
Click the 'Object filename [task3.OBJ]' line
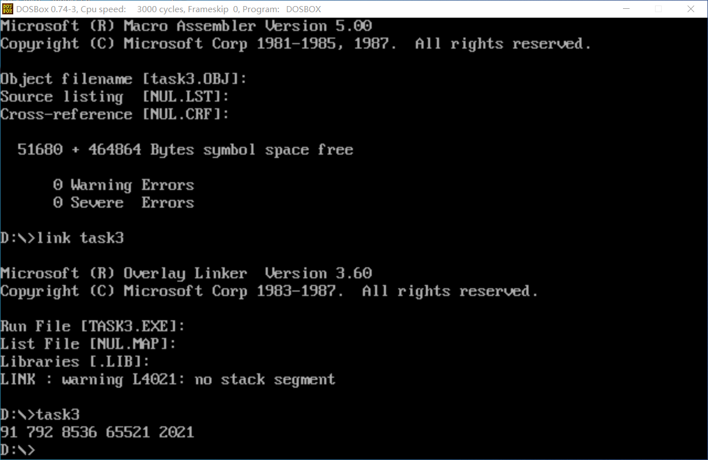coord(123,79)
